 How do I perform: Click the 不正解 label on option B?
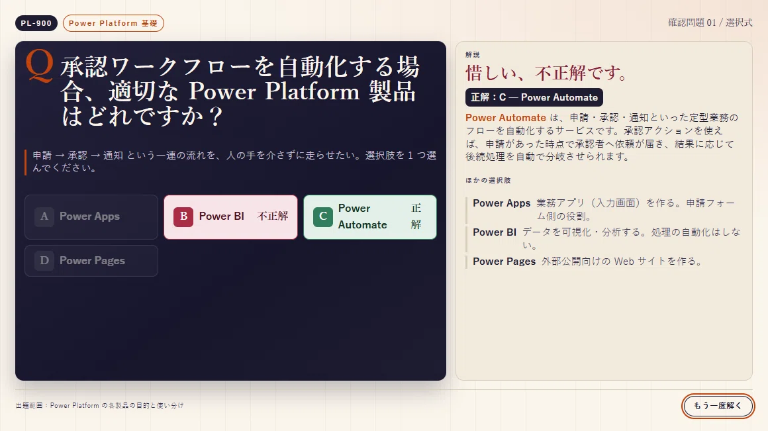click(273, 216)
